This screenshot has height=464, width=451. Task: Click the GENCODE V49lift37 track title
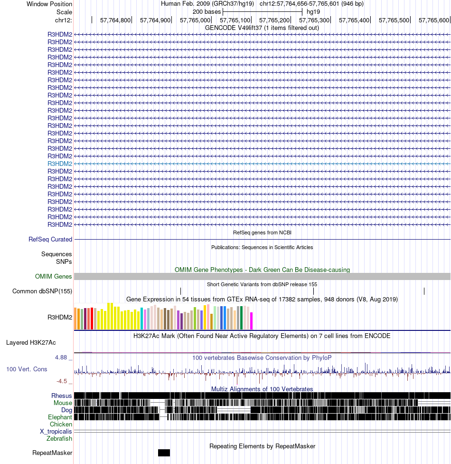(x=262, y=28)
